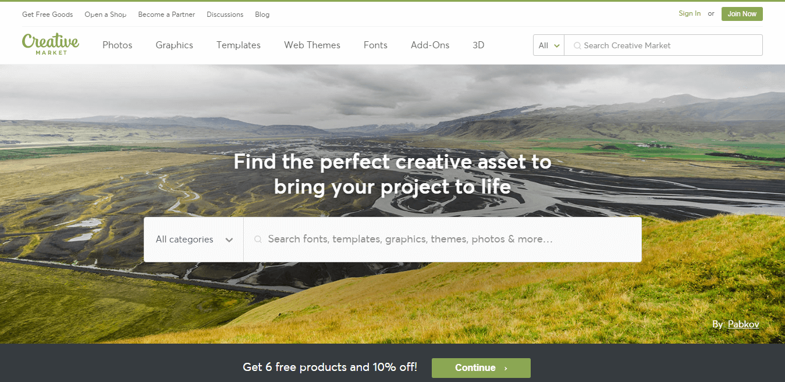This screenshot has height=382, width=785.
Task: Open the Photos menu
Action: (x=118, y=45)
